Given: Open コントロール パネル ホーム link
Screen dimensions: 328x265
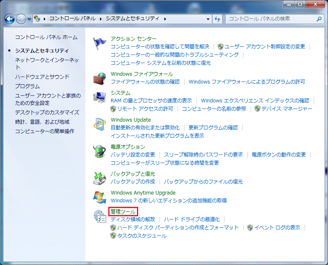Looking at the screenshot, I should click(46, 37).
